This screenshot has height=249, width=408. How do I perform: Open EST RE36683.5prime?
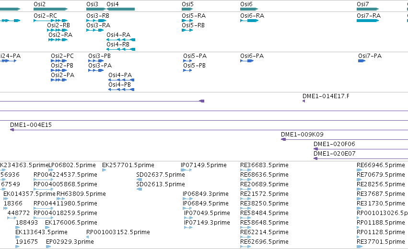pyautogui.click(x=245, y=170)
